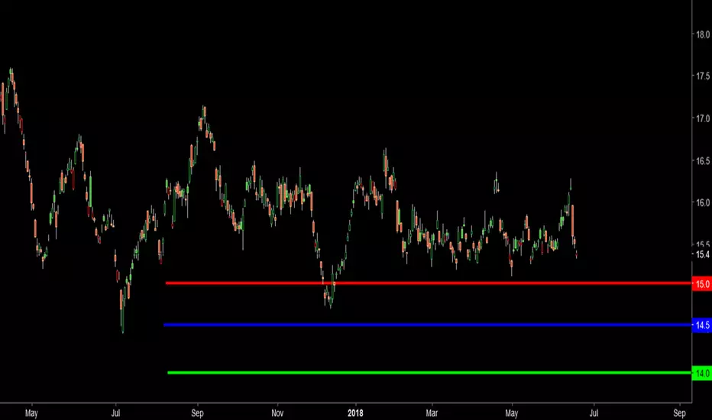Select the green 14.0 horizontal line
This screenshot has width=712, height=420.
pos(429,373)
